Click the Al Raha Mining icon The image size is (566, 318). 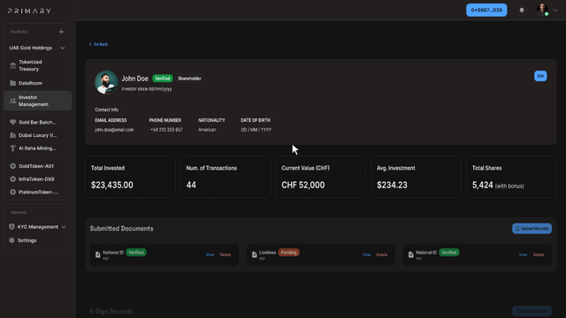pos(13,148)
